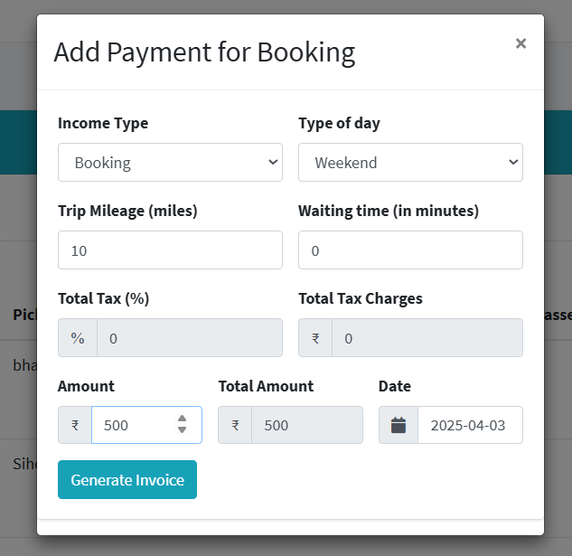Increase Amount with the up arrow
The height and width of the screenshot is (556, 572).
pos(183,419)
